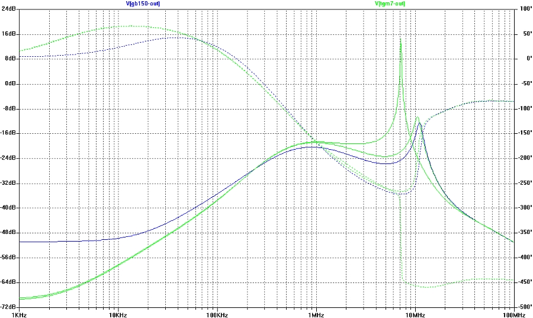This screenshot has height=318, width=533.
Task: Click the -50° phase axis label
Action: 526,83
